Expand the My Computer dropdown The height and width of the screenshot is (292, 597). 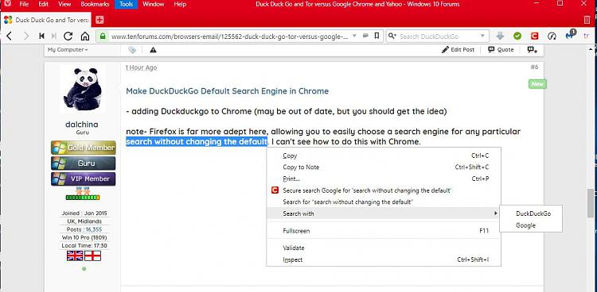(x=68, y=50)
